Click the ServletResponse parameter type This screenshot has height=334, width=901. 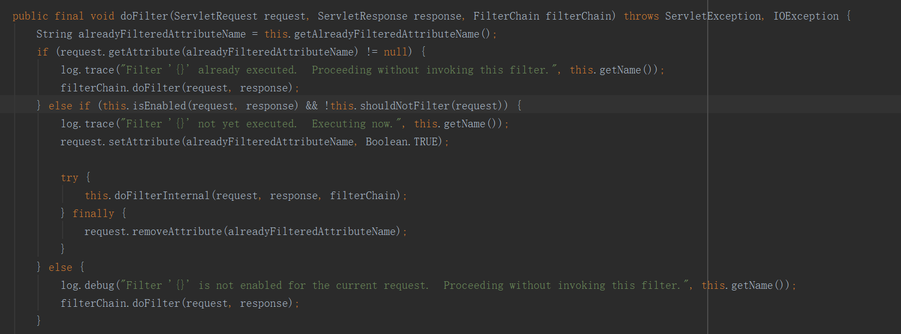[x=363, y=16]
